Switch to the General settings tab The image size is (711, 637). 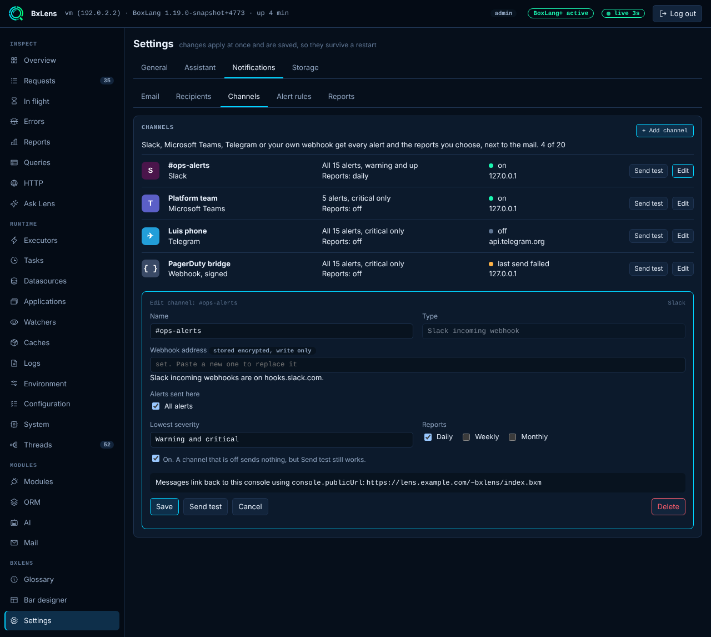pos(154,67)
